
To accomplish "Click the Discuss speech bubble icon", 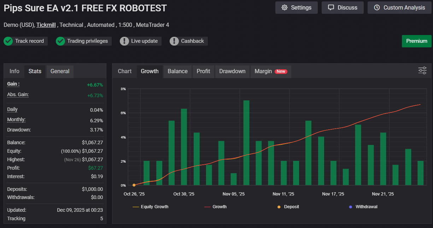I will (331, 7).
